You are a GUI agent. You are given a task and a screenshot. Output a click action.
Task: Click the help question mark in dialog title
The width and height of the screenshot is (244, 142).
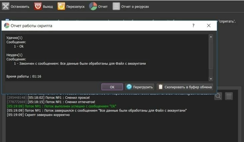[193, 26]
